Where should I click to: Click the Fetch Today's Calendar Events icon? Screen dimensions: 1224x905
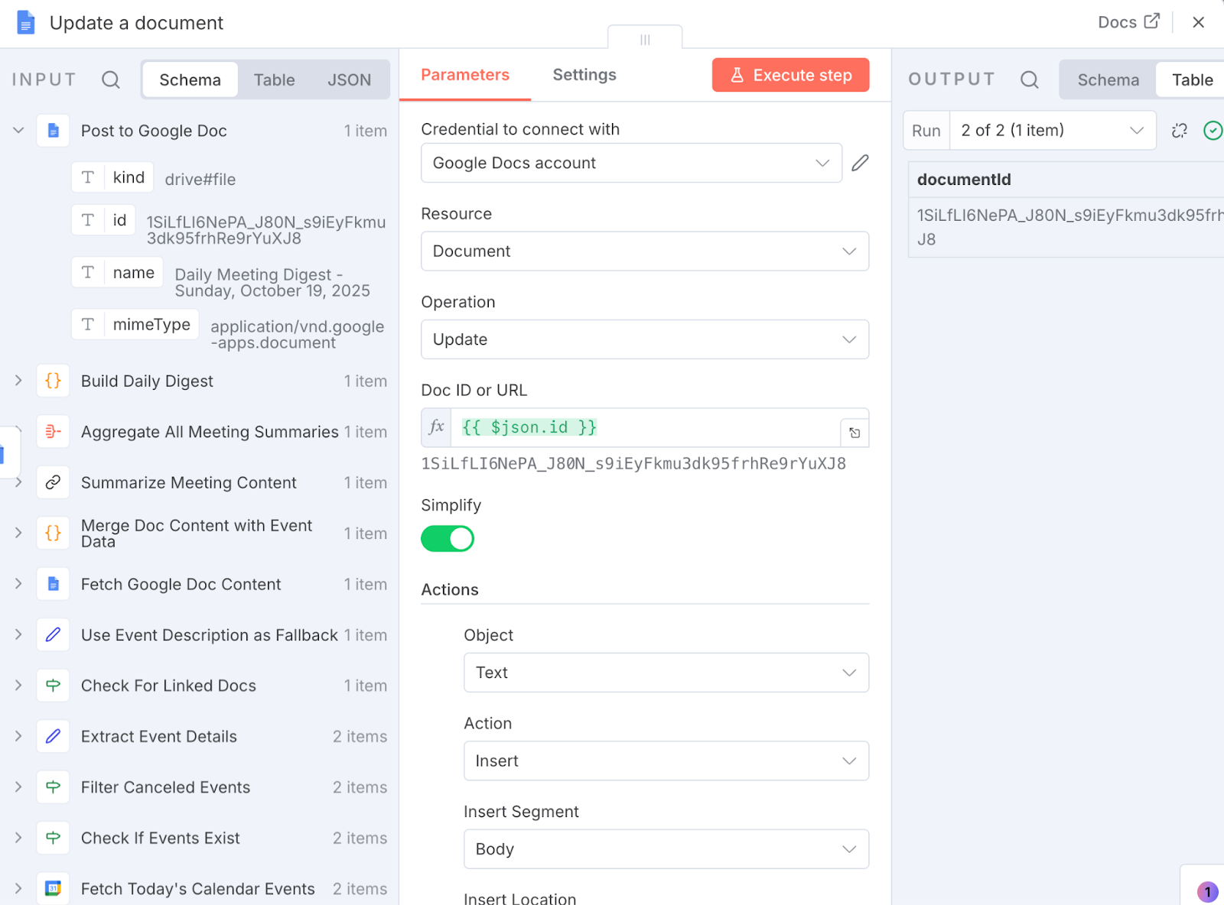pyautogui.click(x=53, y=888)
